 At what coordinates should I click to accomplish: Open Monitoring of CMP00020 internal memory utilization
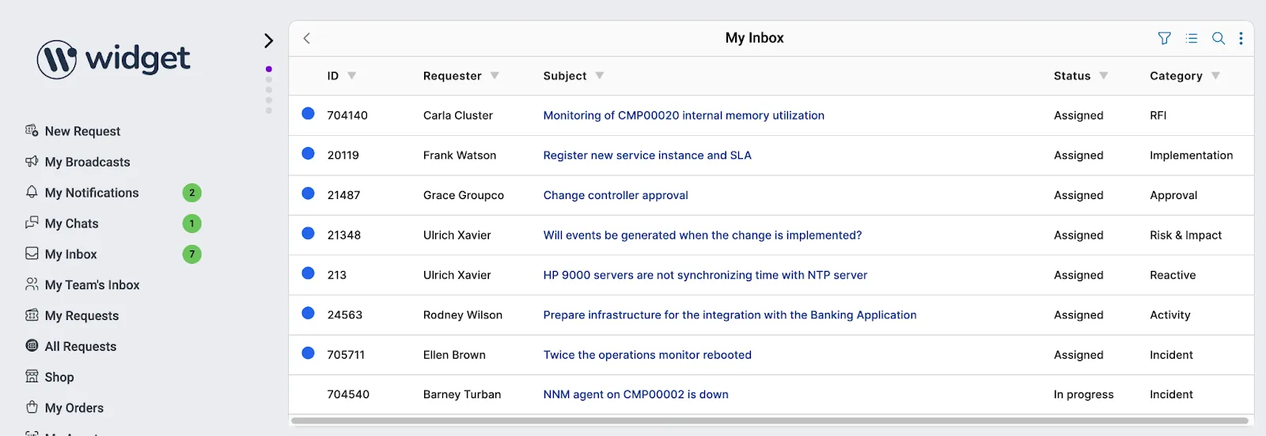click(684, 115)
